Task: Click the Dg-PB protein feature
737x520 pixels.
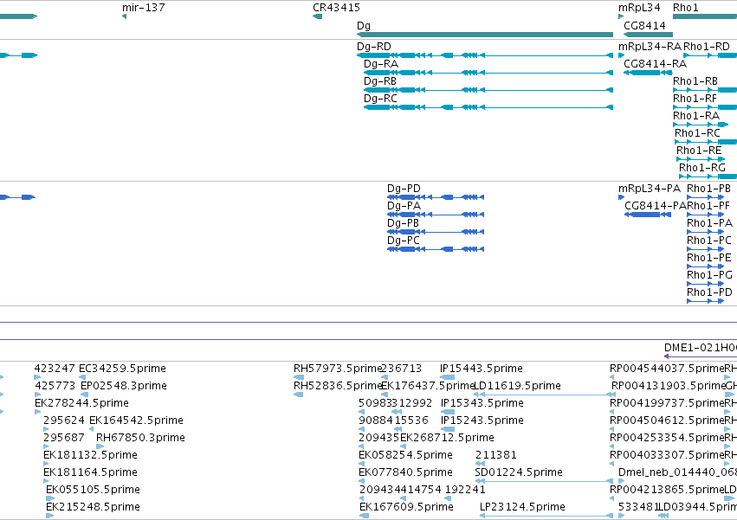Action: pos(436,232)
